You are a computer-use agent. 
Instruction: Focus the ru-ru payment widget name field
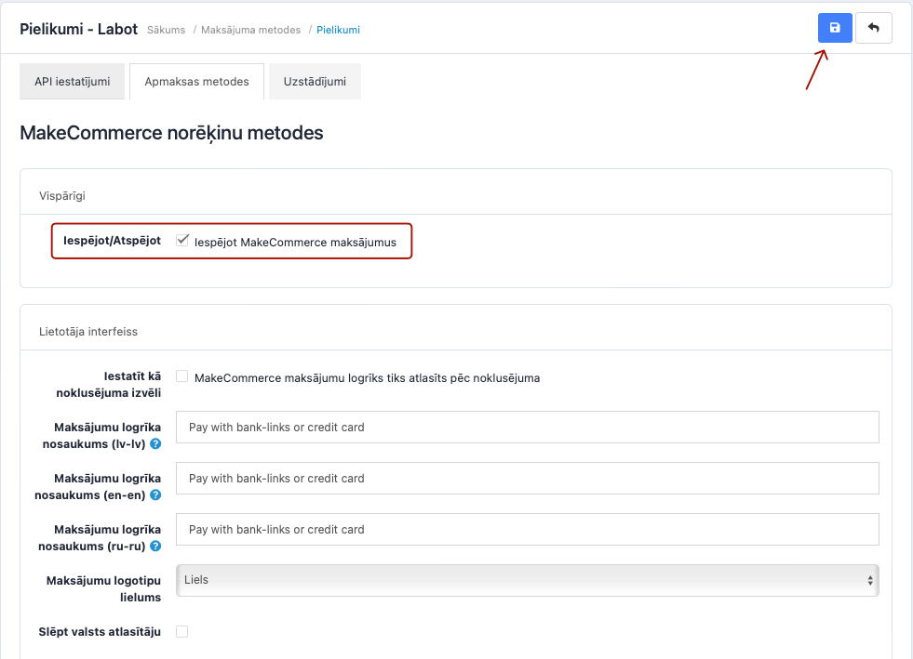coord(528,530)
